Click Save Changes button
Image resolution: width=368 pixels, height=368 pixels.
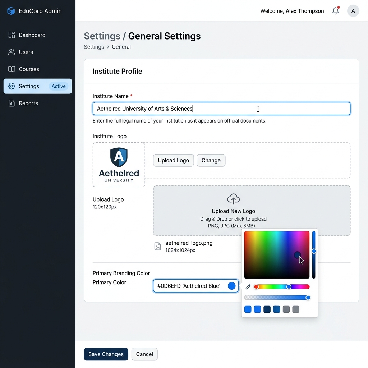(x=106, y=354)
